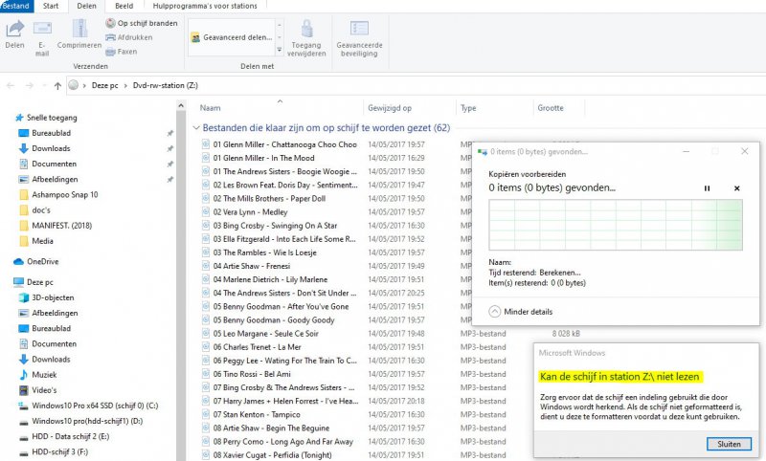Cancel the copy with the X button
The width and height of the screenshot is (766, 461).
736,188
